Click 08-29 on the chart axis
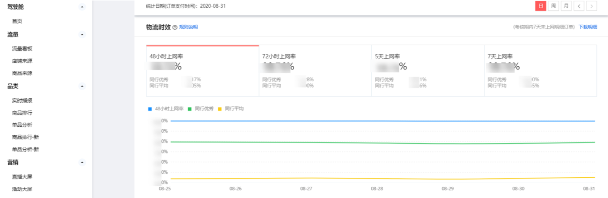608x198 pixels. [447, 189]
